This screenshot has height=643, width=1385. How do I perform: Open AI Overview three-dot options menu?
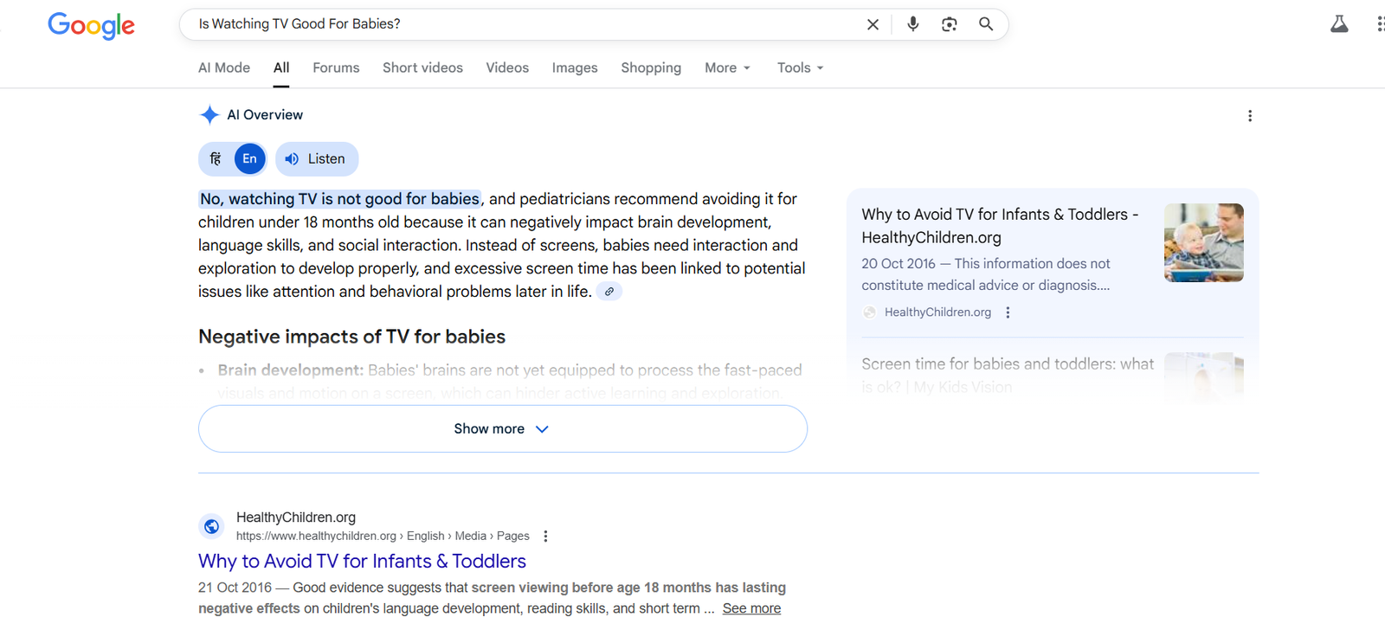[1249, 116]
